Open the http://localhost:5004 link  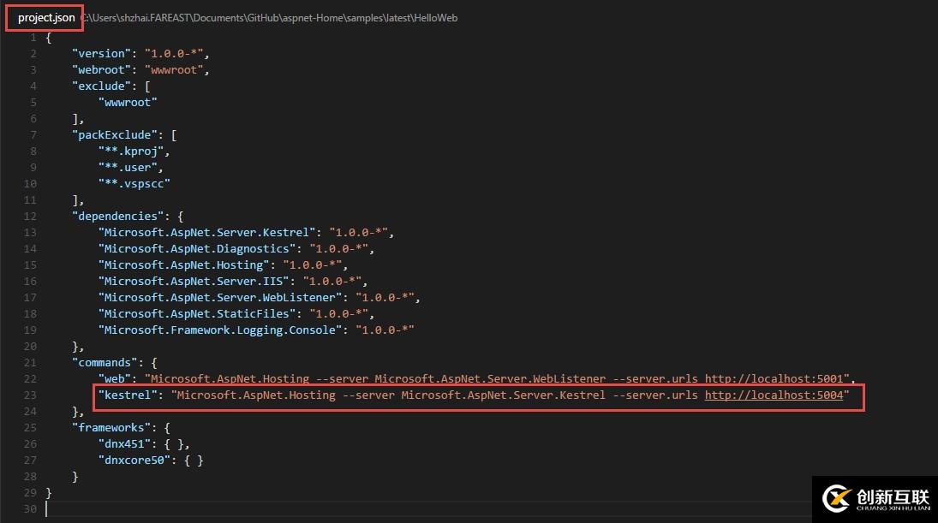tap(774, 395)
